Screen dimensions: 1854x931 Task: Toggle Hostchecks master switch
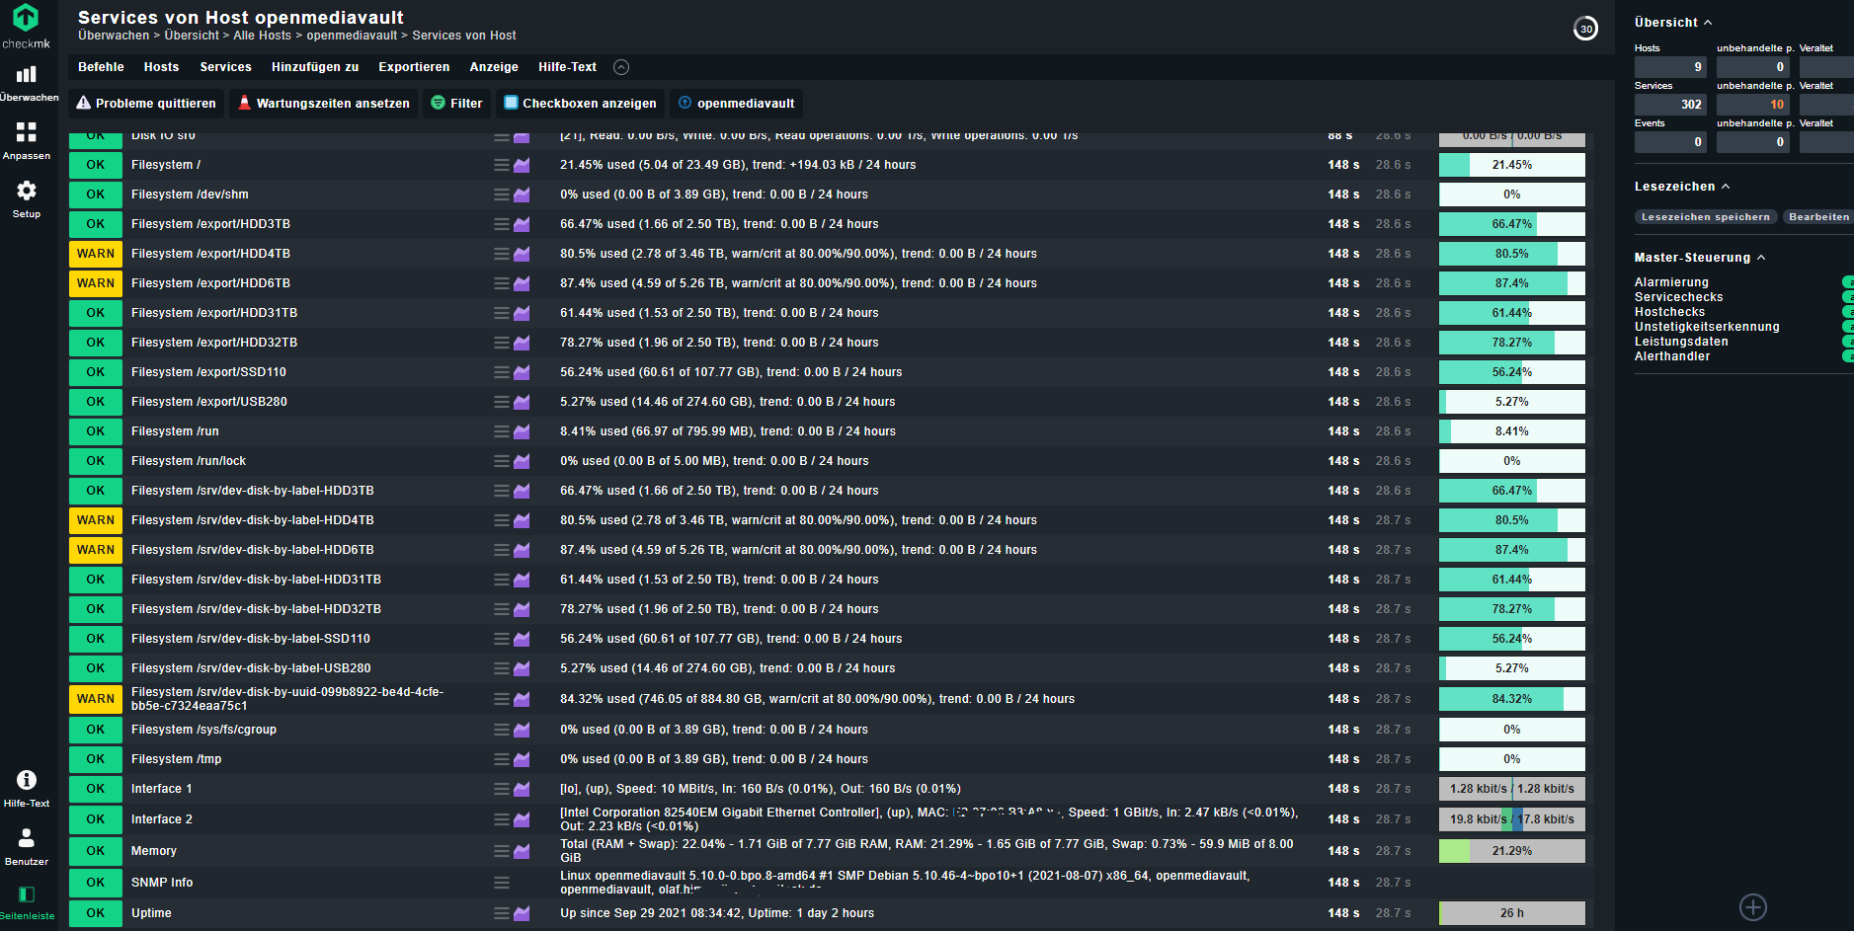(1848, 312)
